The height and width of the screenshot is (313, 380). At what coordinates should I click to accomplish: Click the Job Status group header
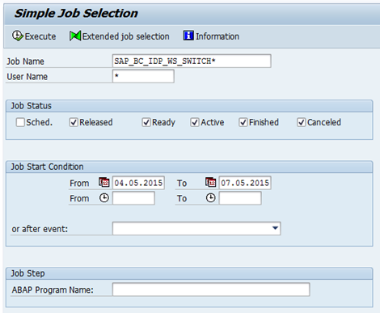189,106
